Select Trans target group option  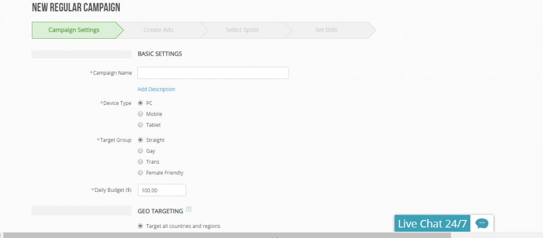pyautogui.click(x=140, y=162)
